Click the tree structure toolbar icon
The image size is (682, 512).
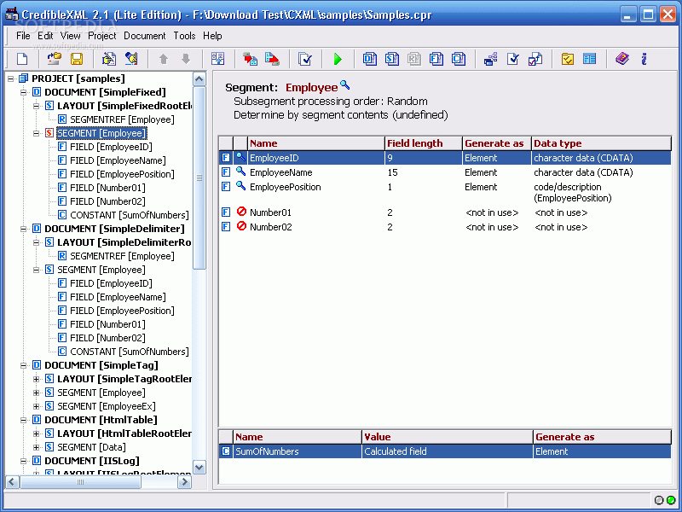(491, 59)
